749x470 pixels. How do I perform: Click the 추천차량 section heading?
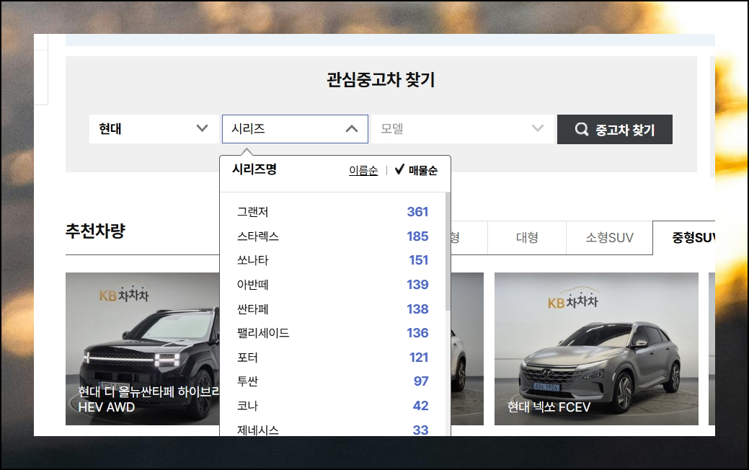coord(95,231)
